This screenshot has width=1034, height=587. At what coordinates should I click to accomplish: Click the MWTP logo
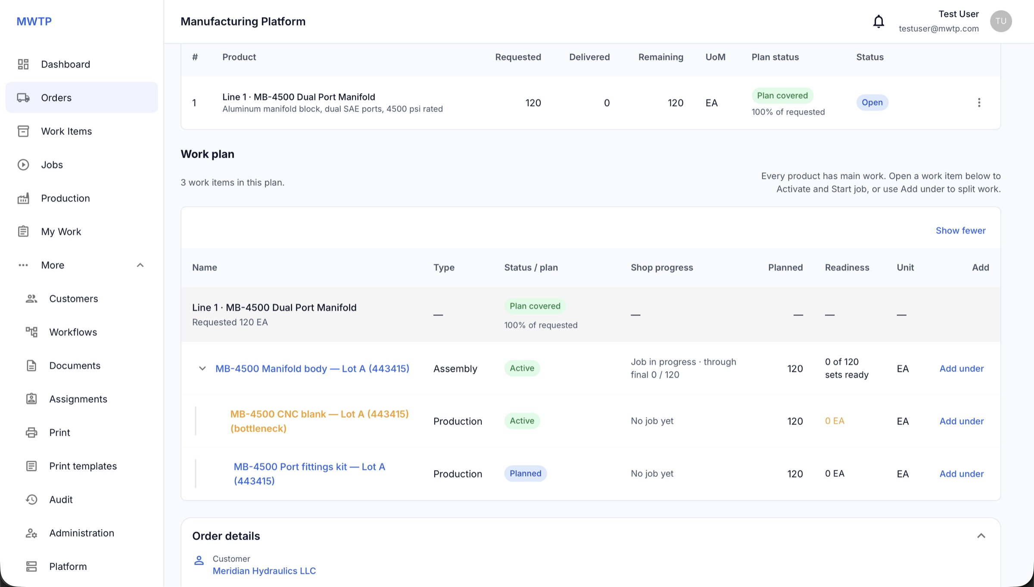(34, 22)
